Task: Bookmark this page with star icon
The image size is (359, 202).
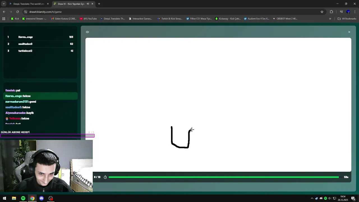Action: click(322, 12)
